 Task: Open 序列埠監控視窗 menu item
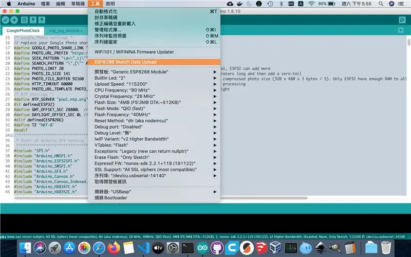pos(154,36)
